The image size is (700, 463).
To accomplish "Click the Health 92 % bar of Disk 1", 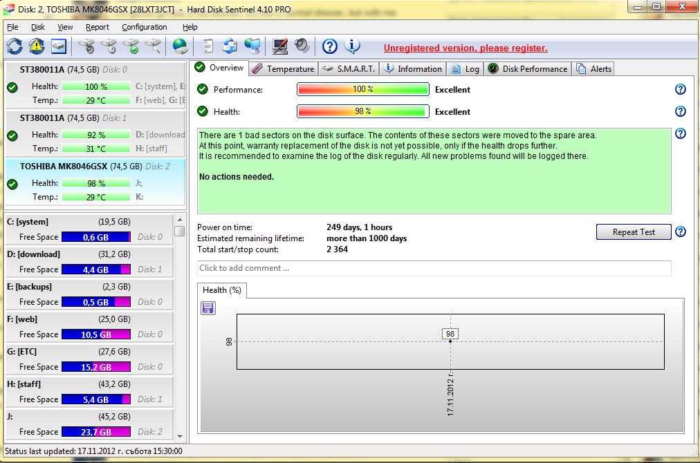I will [x=96, y=135].
